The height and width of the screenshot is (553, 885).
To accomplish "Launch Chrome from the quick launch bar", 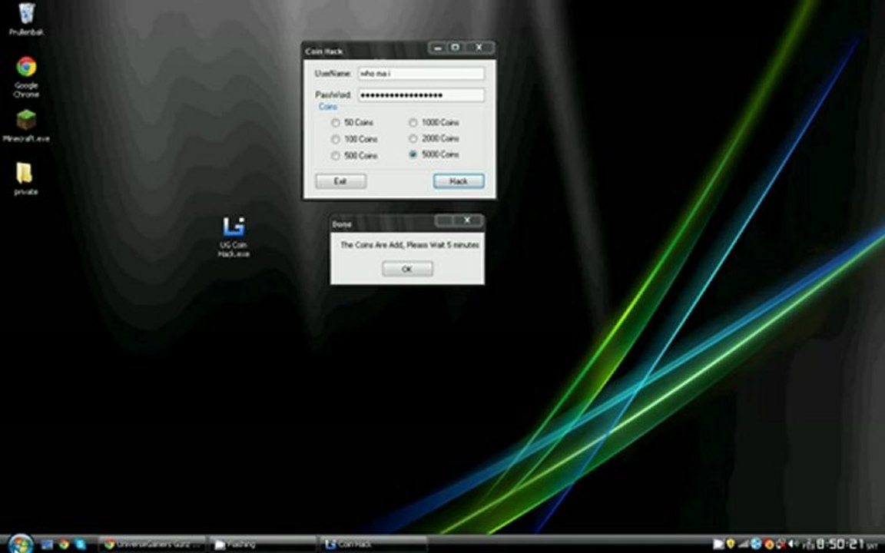I will coord(64,545).
